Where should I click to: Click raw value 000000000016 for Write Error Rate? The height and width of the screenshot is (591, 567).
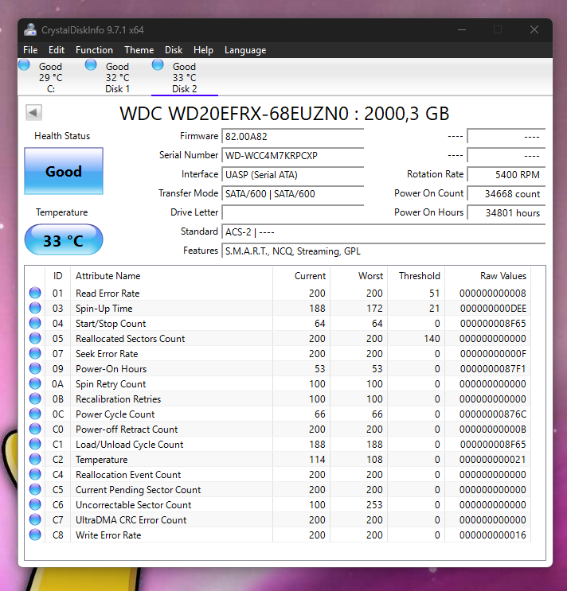[x=493, y=535]
